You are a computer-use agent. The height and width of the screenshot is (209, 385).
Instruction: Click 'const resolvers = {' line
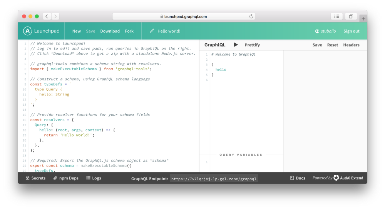pos(52,120)
